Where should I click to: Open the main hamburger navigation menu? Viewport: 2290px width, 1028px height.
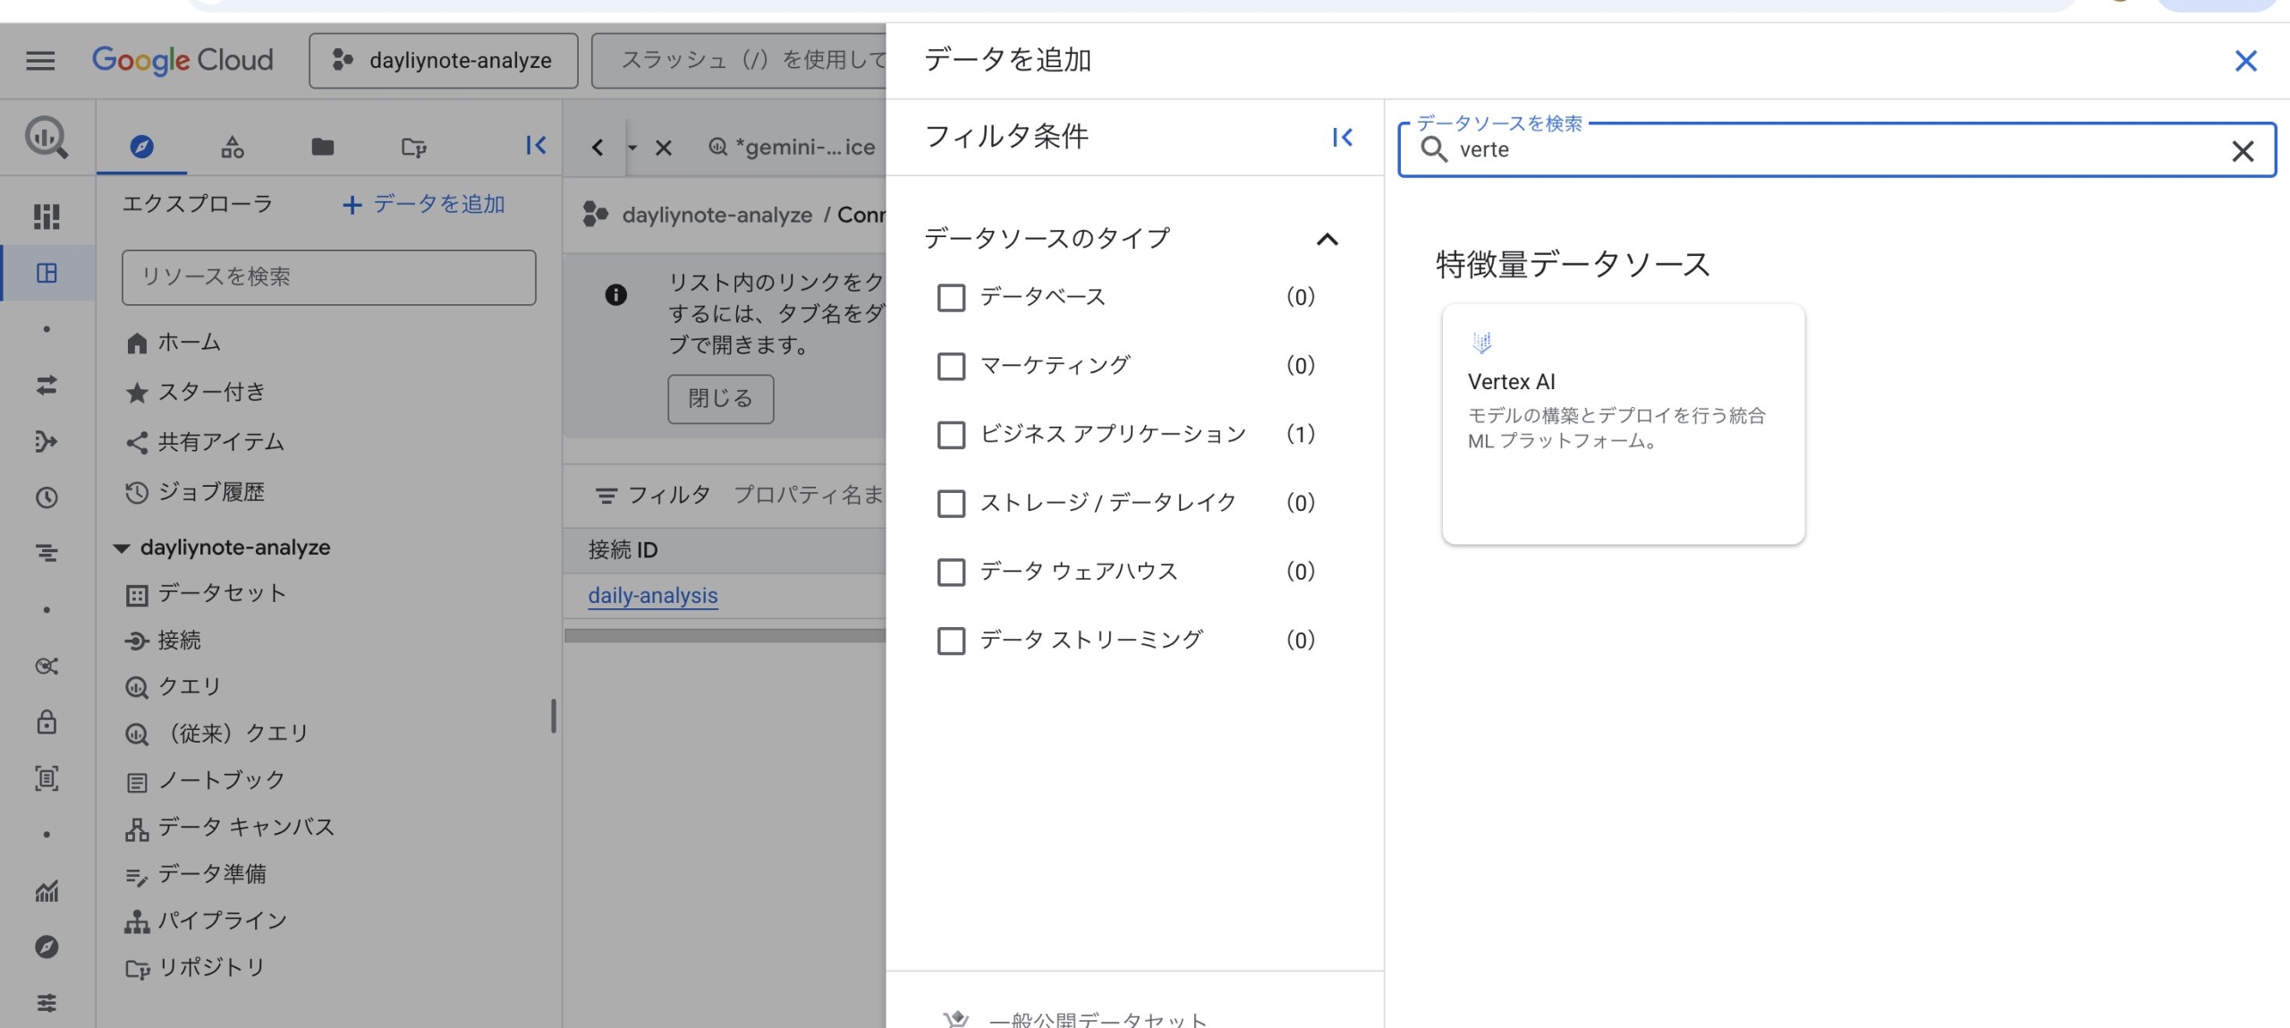pos(40,61)
